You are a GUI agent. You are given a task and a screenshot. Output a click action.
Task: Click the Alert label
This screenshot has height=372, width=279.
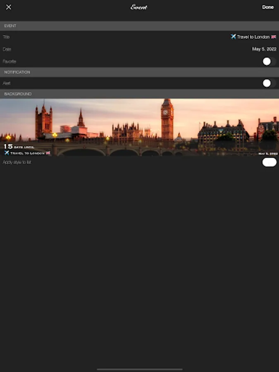pos(6,83)
